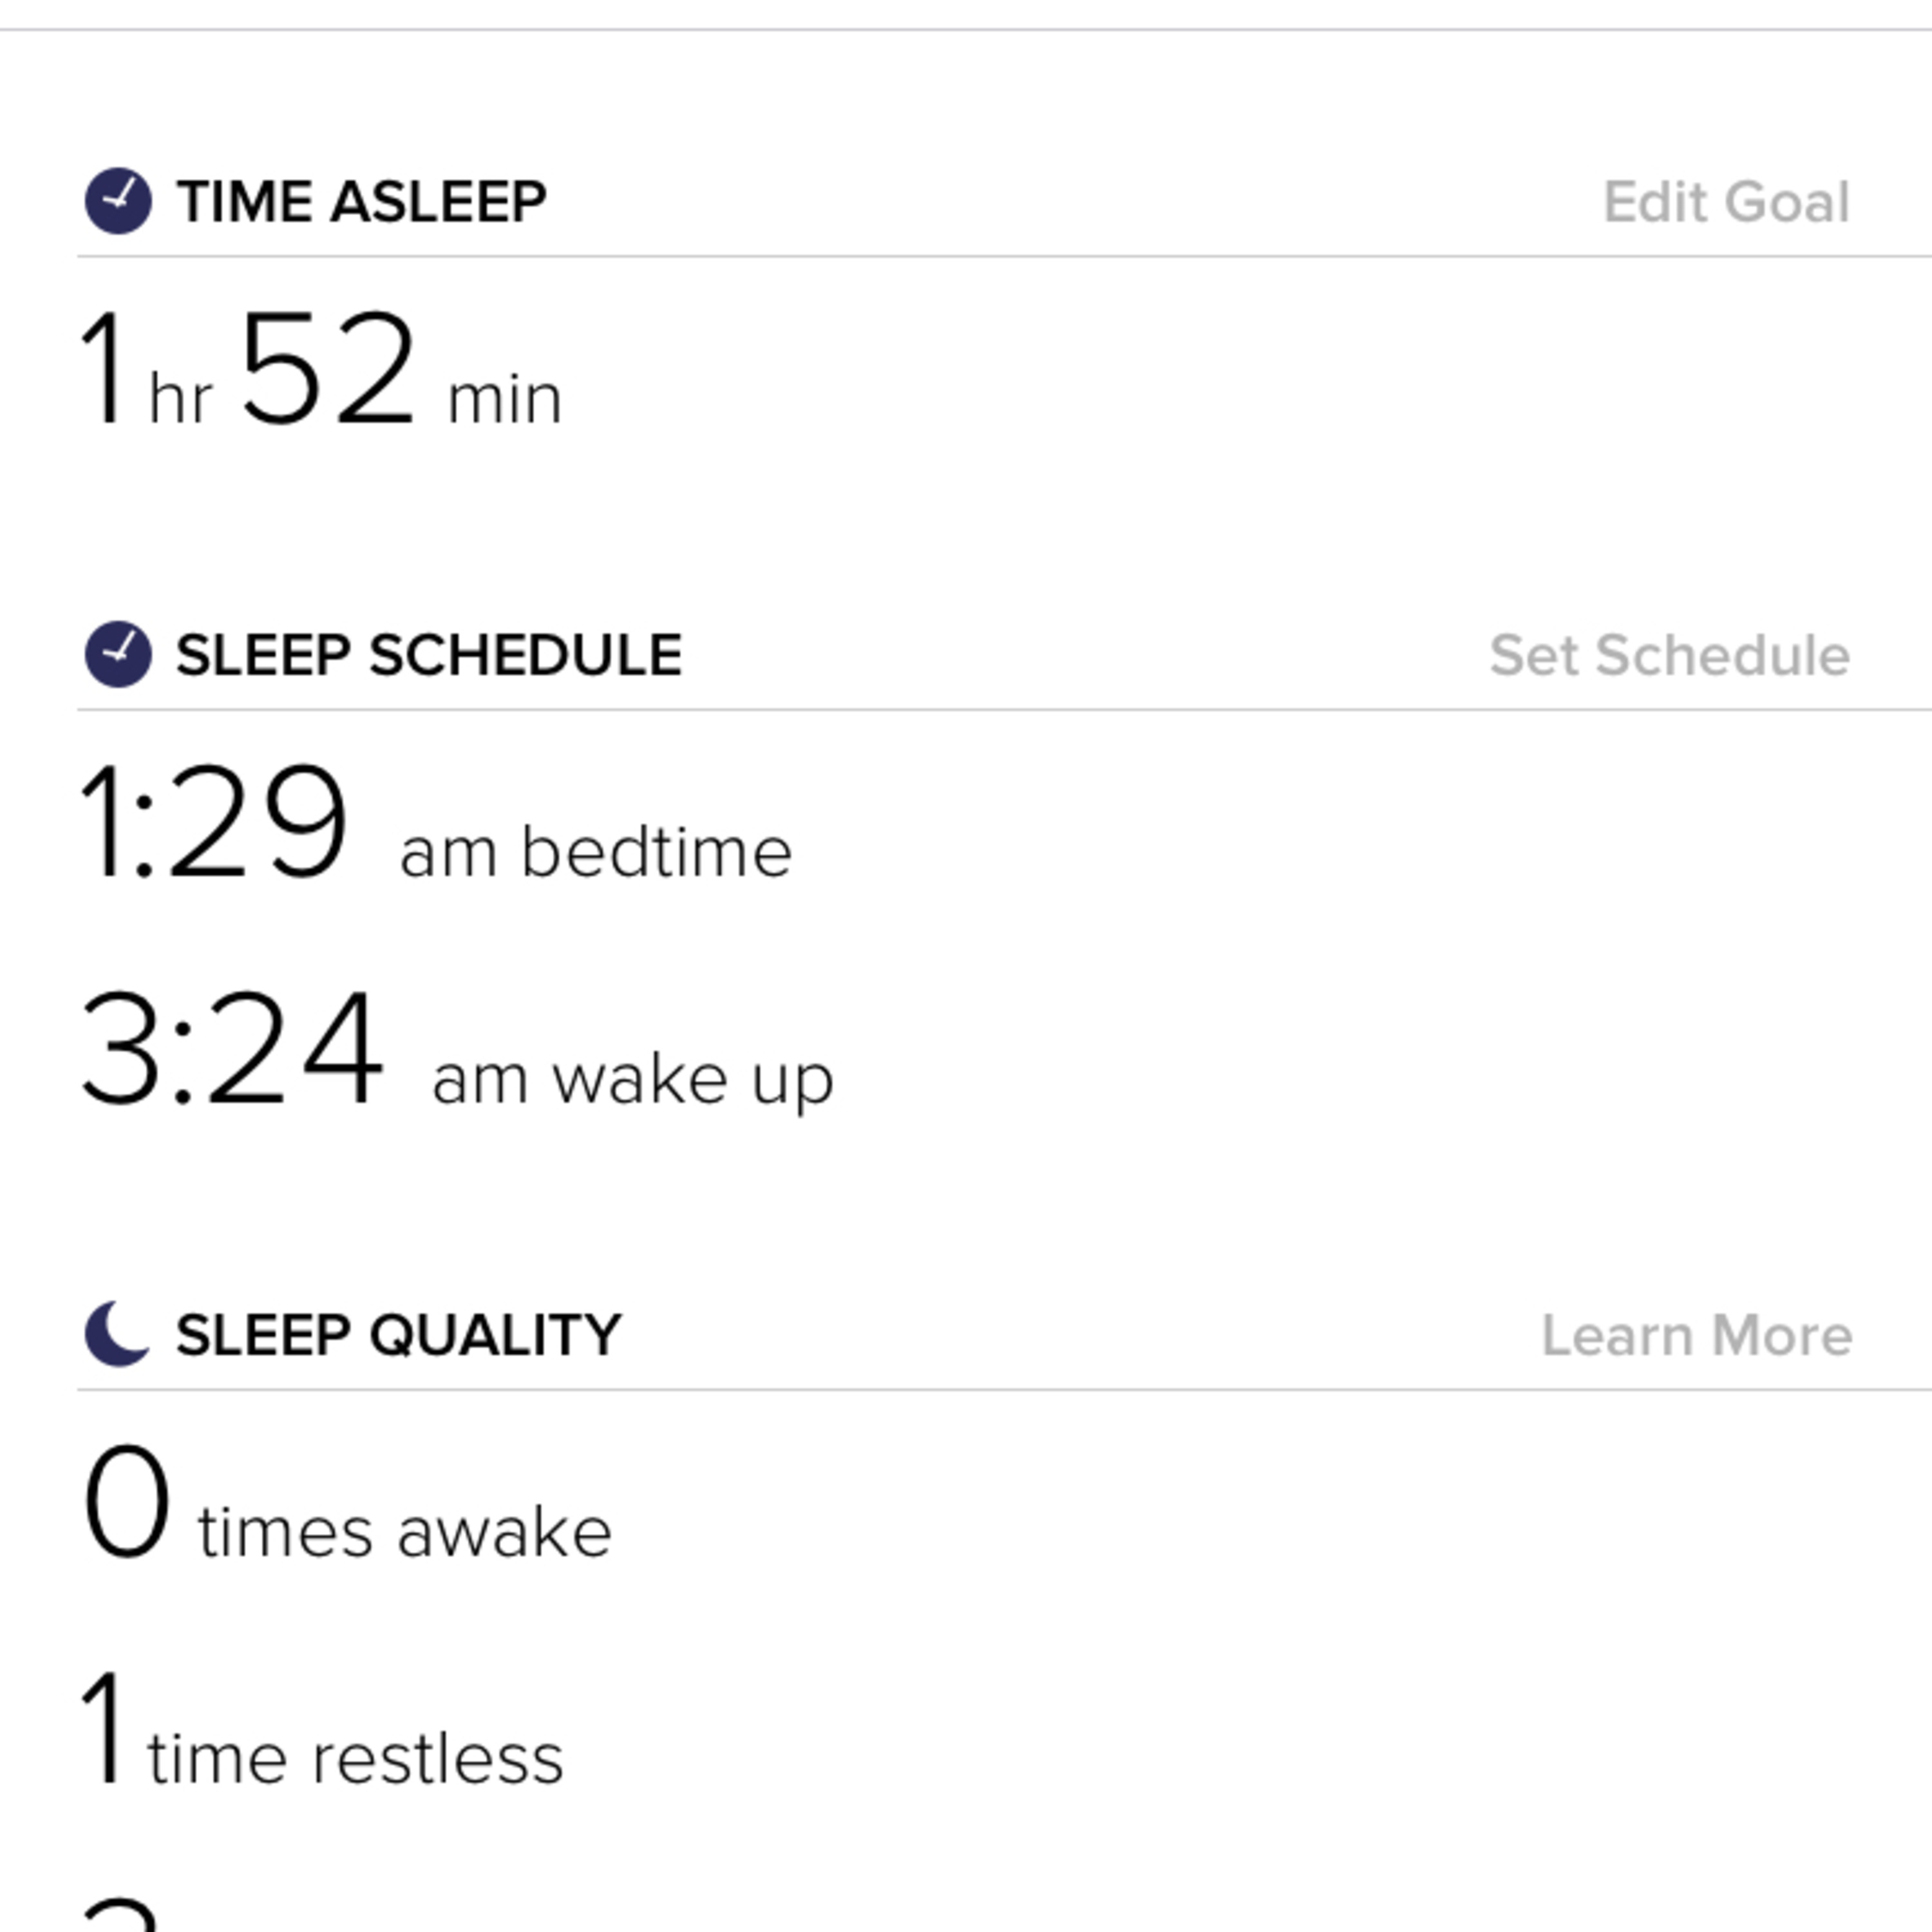1932x1932 pixels.
Task: Tap the 1 time restless stat
Action: pyautogui.click(x=322, y=1729)
